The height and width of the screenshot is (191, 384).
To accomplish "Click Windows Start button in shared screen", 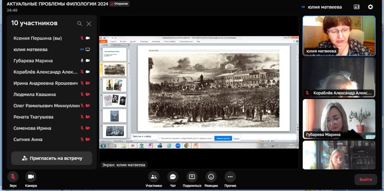I will 103,146.
